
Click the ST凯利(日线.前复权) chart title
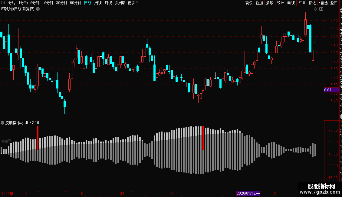pos(18,9)
